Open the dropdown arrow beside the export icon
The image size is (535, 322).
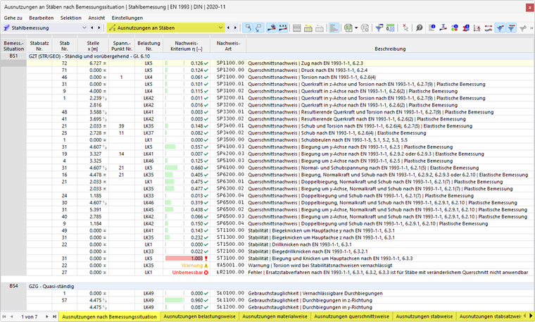point(356,28)
